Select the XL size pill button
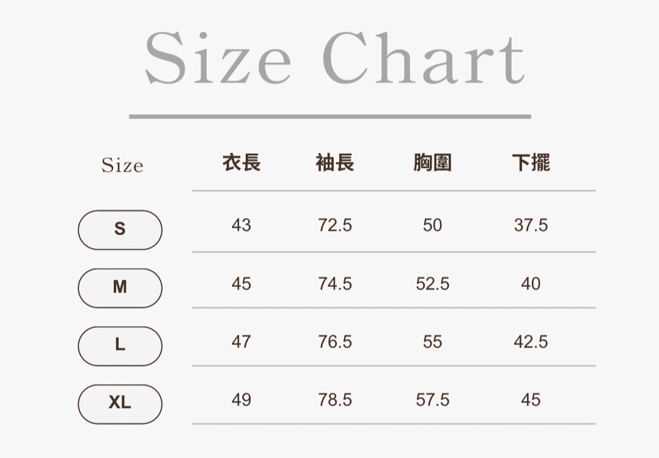 (x=120, y=404)
